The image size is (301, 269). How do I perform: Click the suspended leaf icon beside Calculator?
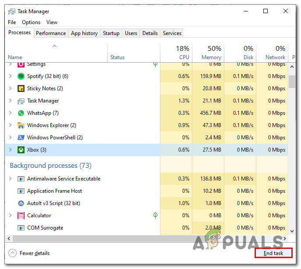pyautogui.click(x=155, y=216)
